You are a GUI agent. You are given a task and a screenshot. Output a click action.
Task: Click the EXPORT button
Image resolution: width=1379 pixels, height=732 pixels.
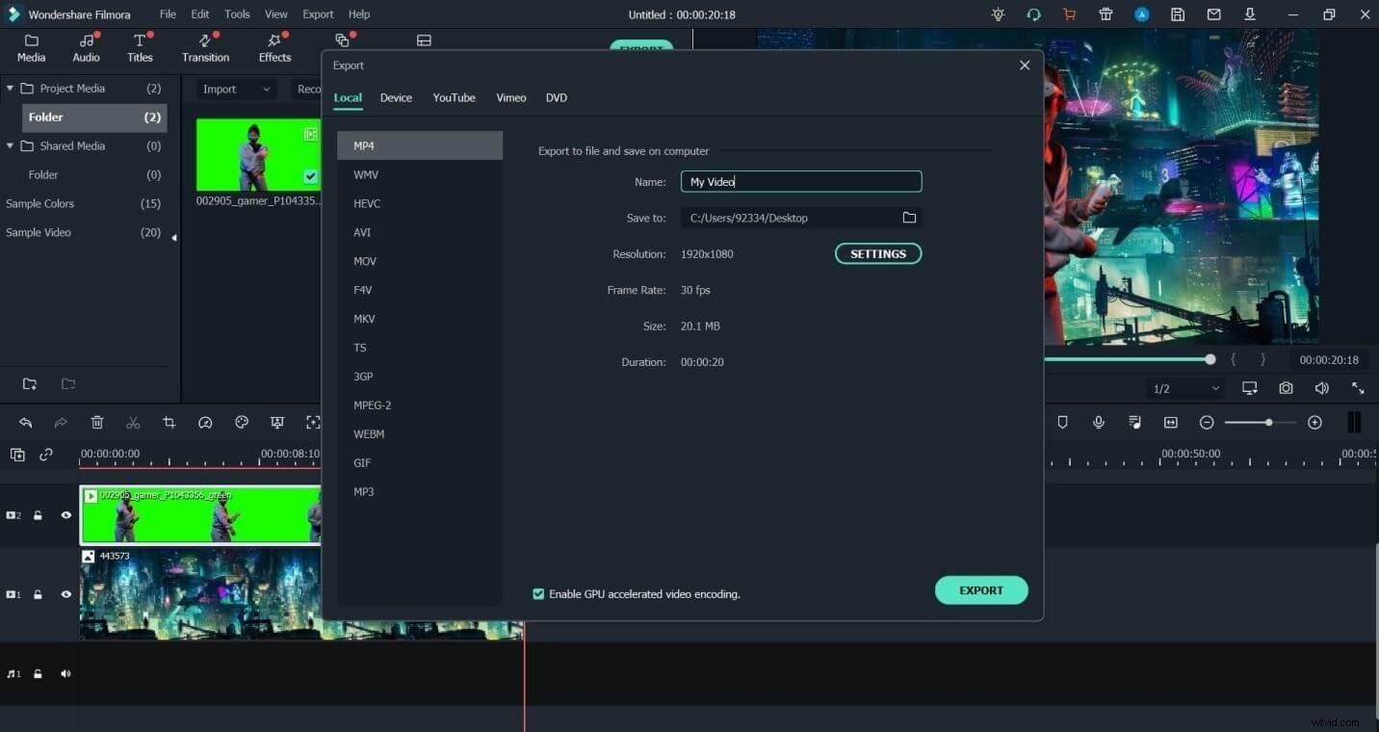981,590
